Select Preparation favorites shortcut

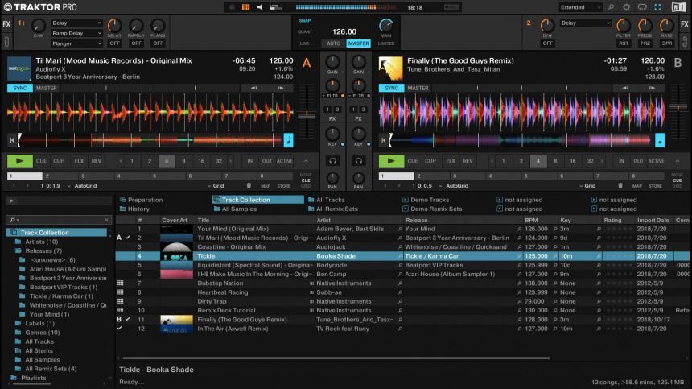[145, 200]
